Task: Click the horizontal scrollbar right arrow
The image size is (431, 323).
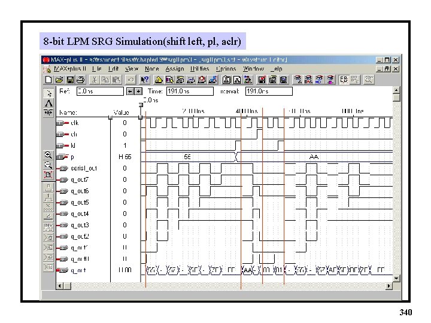Action: (x=388, y=286)
